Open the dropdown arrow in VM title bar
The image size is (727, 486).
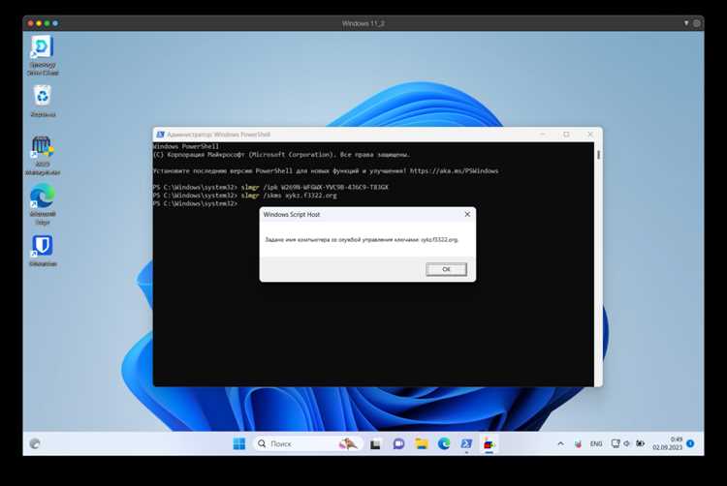pyautogui.click(x=686, y=23)
